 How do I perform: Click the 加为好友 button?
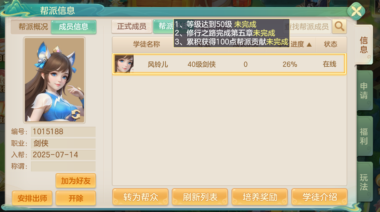pos(76,181)
